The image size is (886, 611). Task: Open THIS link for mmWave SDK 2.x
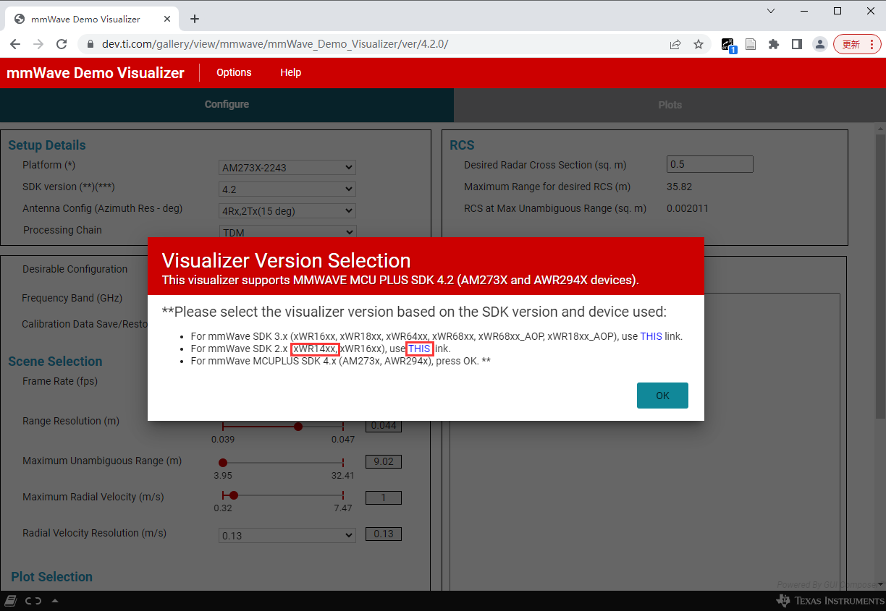click(x=419, y=349)
